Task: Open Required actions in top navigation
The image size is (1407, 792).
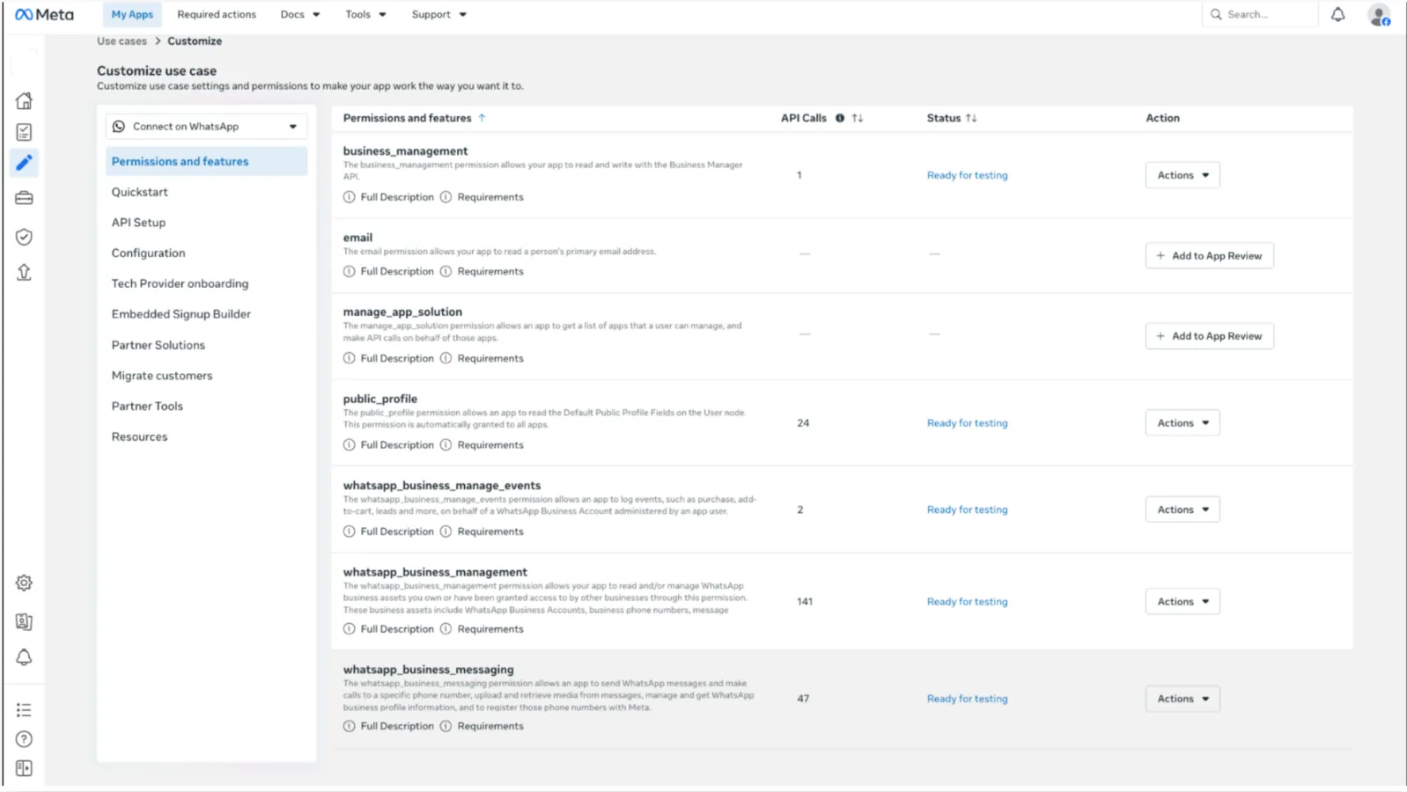Action: (x=217, y=14)
